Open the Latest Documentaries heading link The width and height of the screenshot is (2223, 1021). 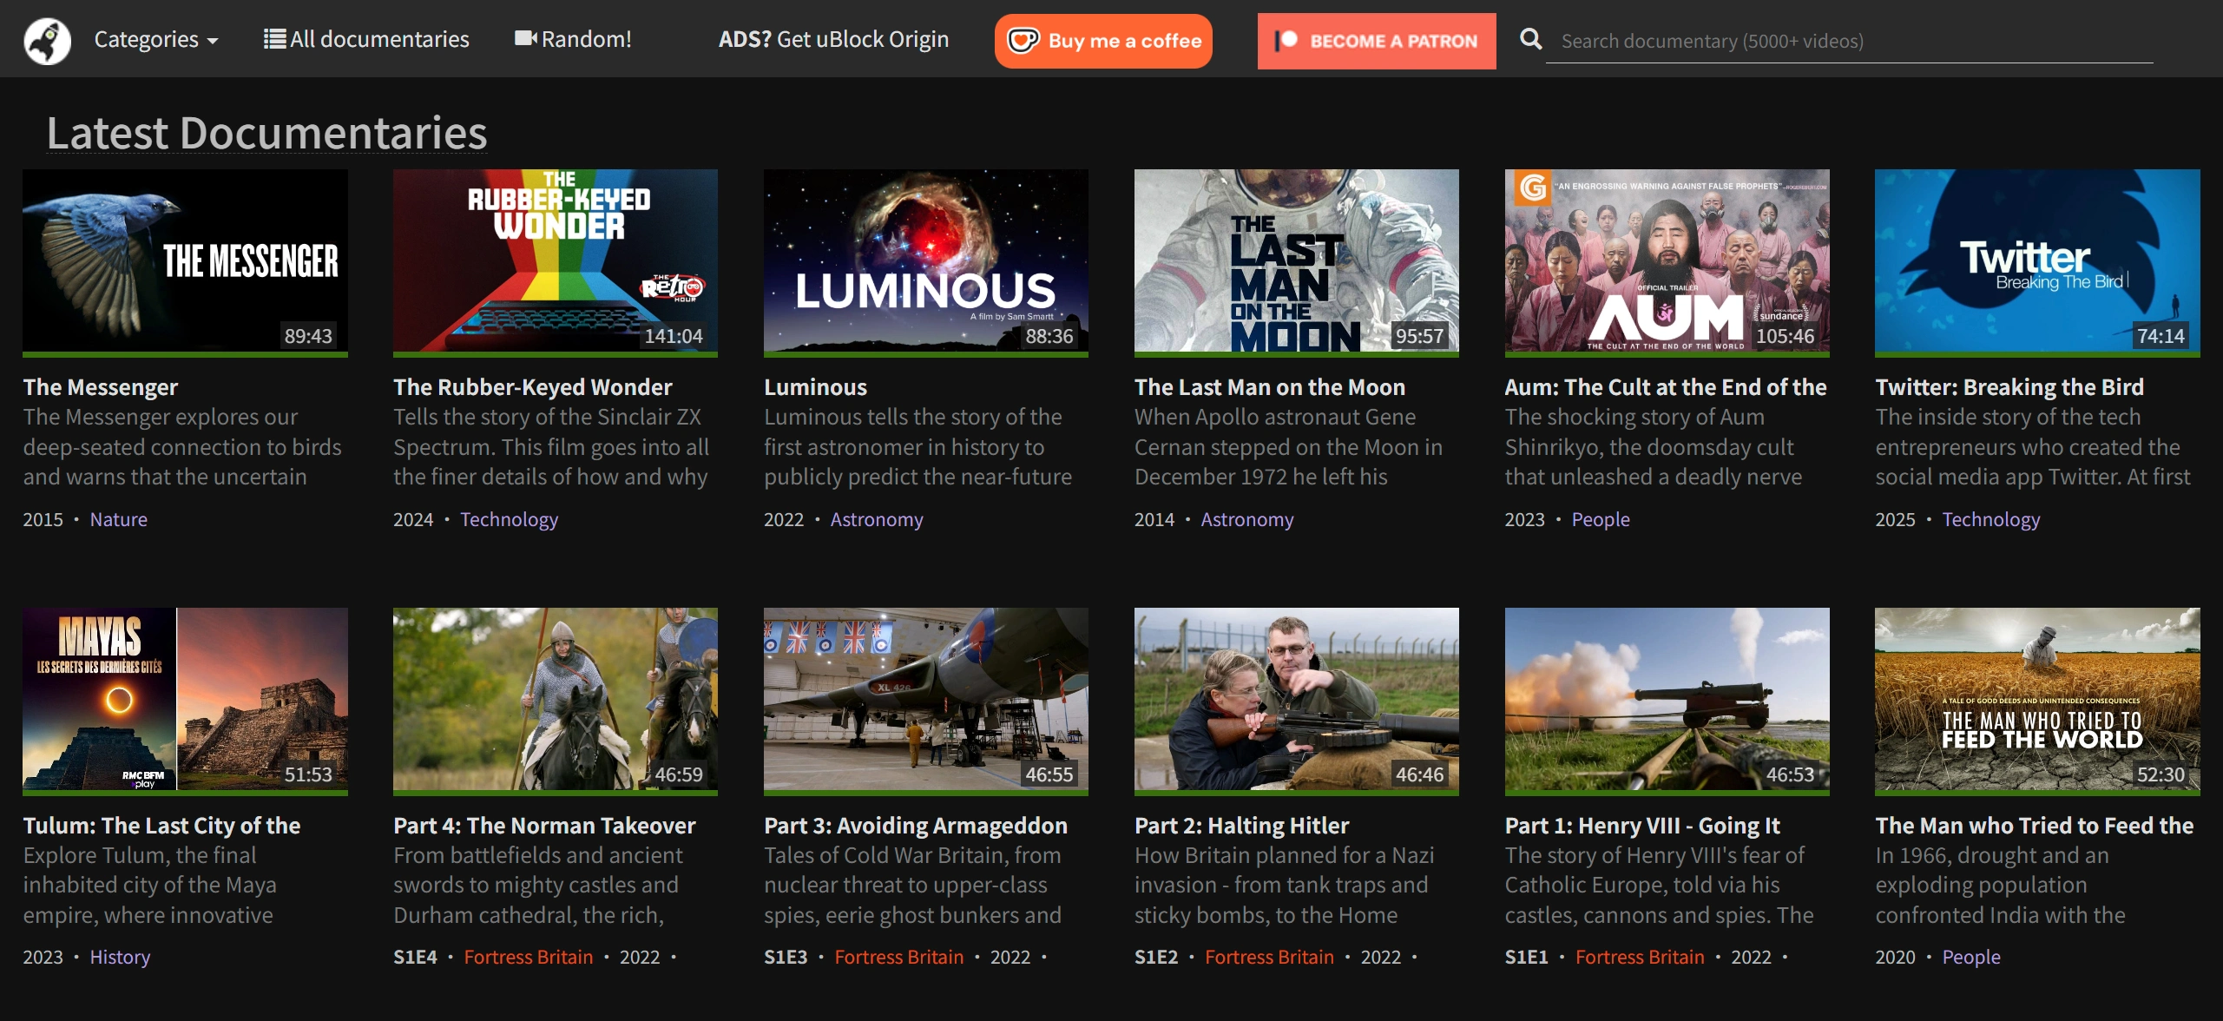coord(266,133)
